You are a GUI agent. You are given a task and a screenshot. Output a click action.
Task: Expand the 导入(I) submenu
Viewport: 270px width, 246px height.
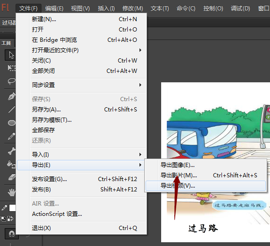[x=81, y=155]
